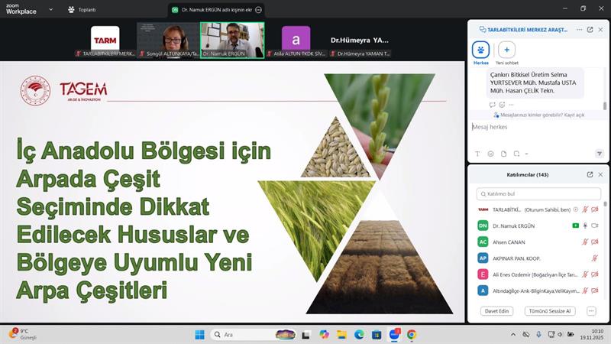Image resolution: width=611 pixels, height=344 pixels.
Task: Click the Herkes chat channel icon
Action: pyautogui.click(x=481, y=50)
